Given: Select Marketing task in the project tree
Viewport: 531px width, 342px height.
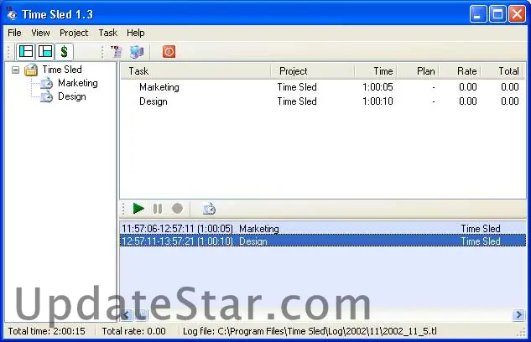Looking at the screenshot, I should pyautogui.click(x=77, y=83).
